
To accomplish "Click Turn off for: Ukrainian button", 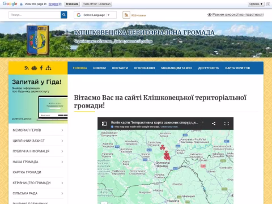I will coord(97,4).
